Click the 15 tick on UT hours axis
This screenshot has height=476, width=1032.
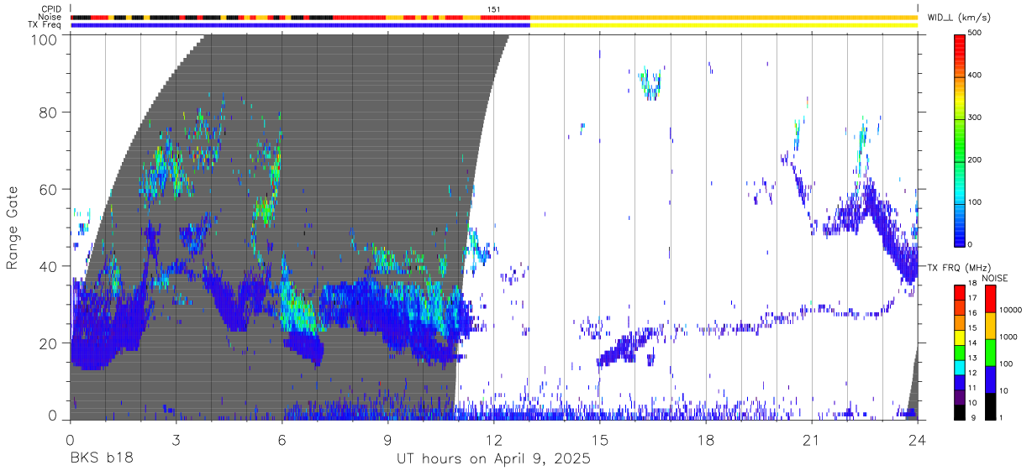[x=600, y=440]
